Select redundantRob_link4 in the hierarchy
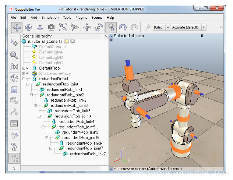This screenshot has height=180, width=233. click(76, 121)
